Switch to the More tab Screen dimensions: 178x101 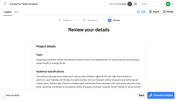[x=16, y=12]
